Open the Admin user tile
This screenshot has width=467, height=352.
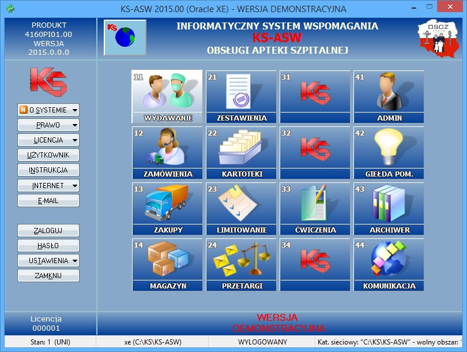[x=389, y=96]
